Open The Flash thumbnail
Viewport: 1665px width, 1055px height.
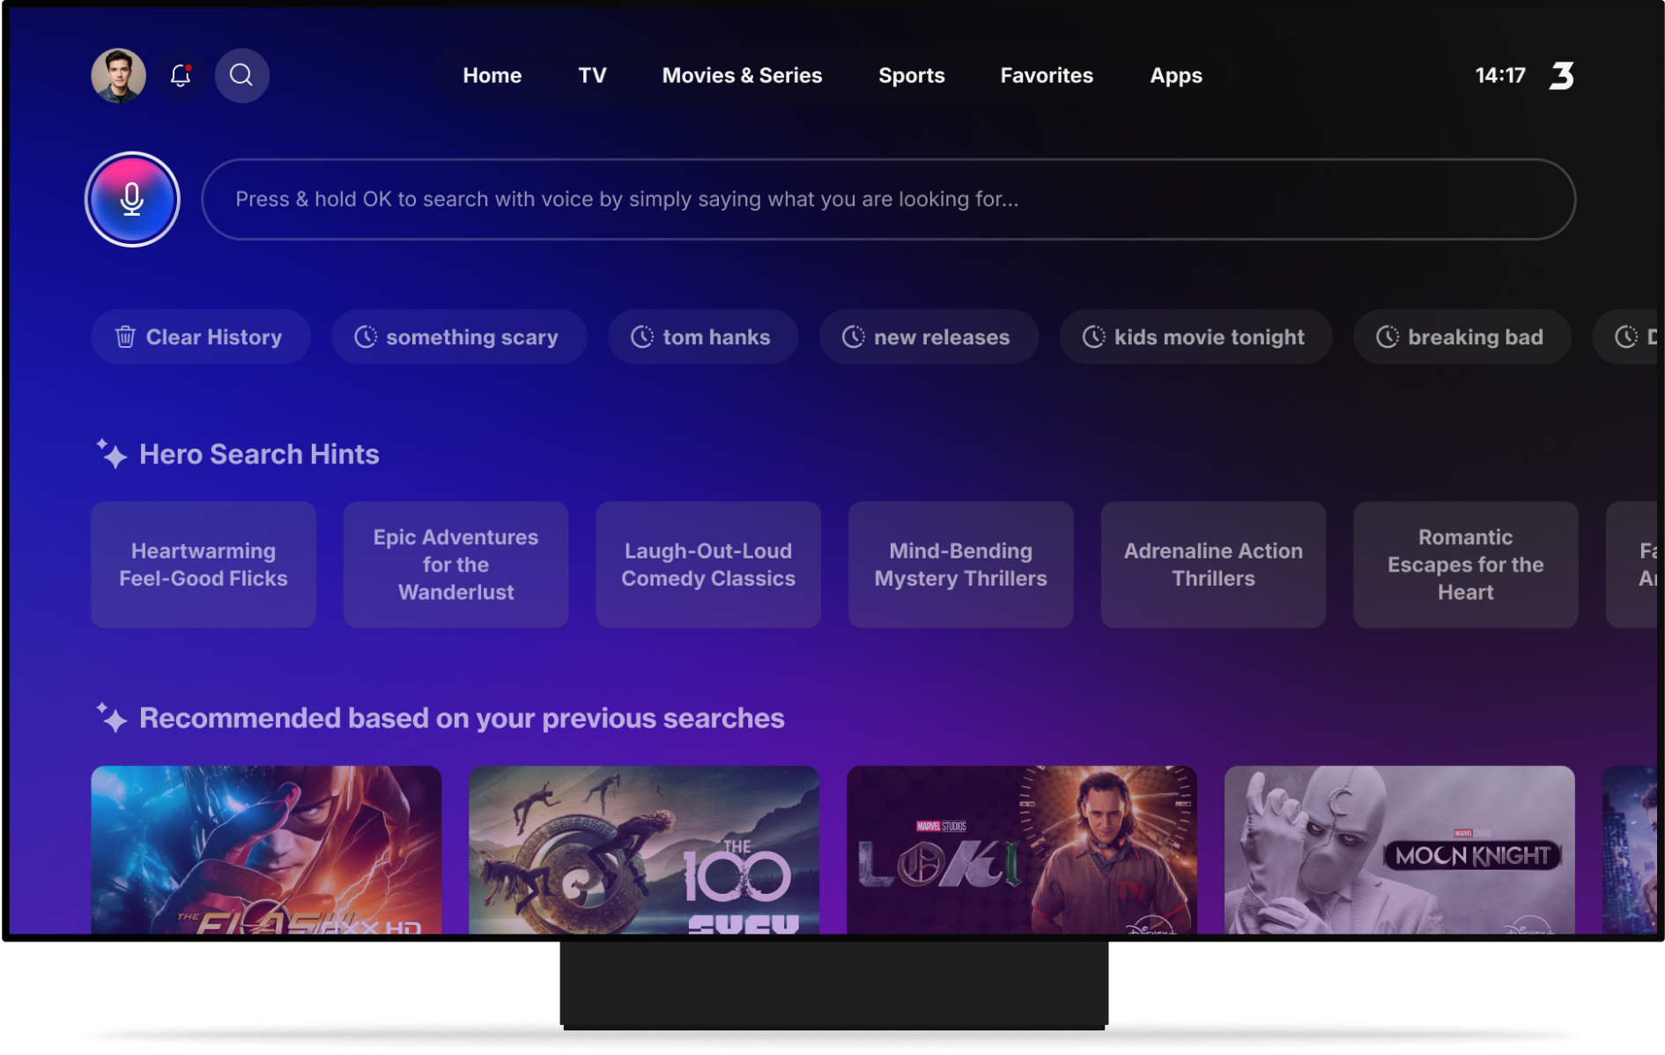point(266,850)
